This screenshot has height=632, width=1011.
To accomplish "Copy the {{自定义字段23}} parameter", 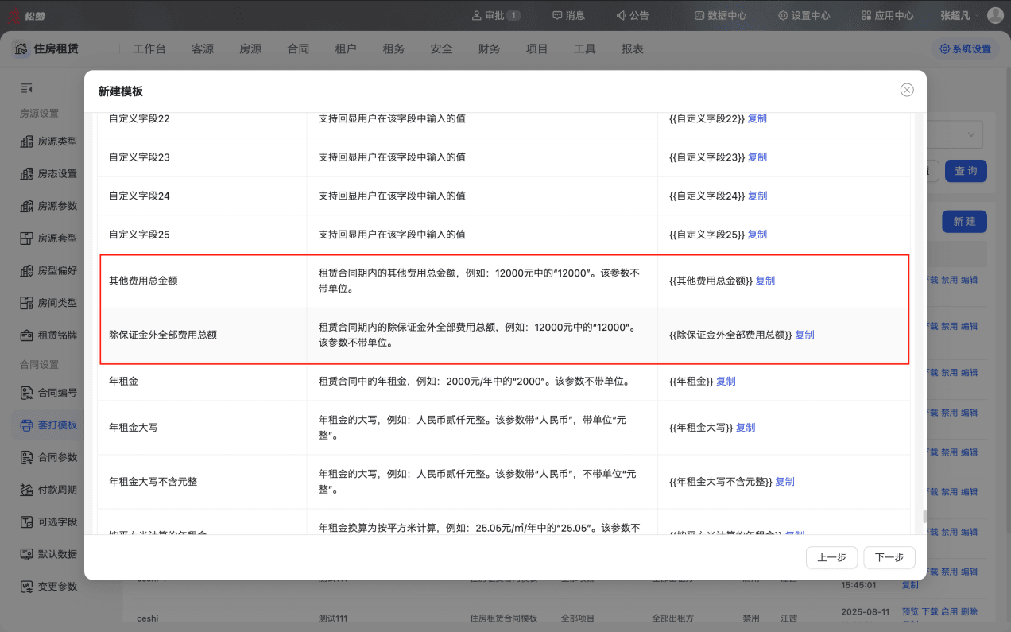I will coord(757,157).
